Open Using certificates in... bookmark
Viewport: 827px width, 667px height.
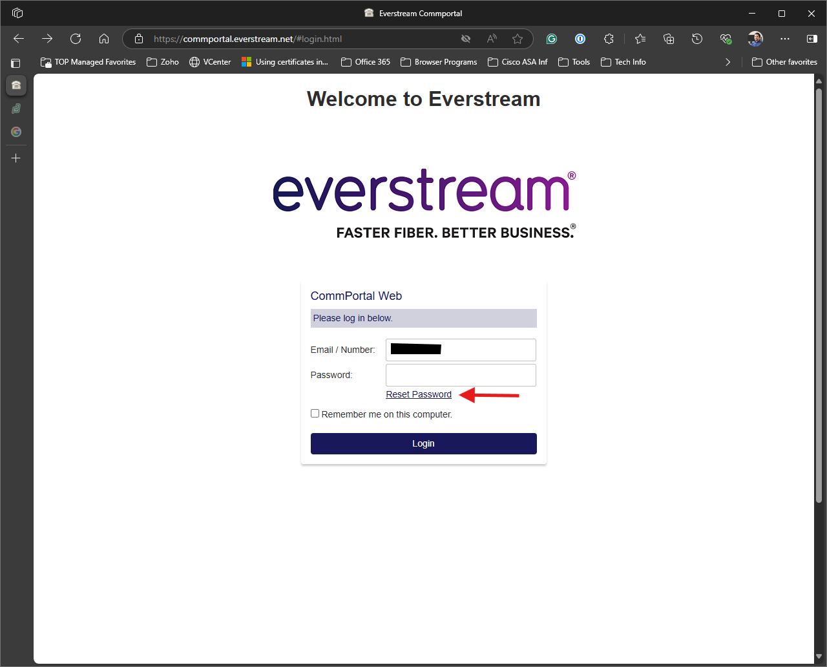tap(285, 62)
